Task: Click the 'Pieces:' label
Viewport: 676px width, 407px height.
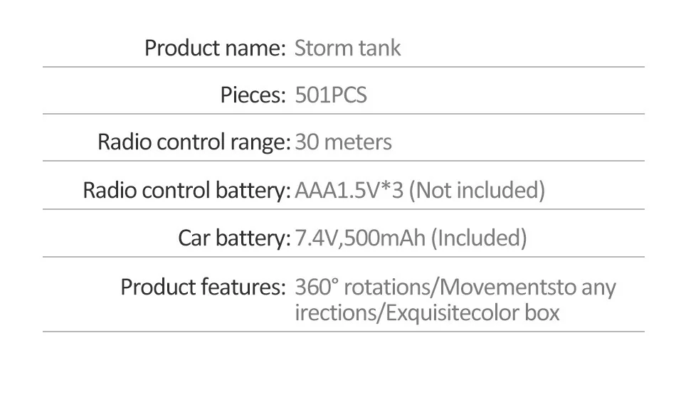Action: pyautogui.click(x=253, y=95)
